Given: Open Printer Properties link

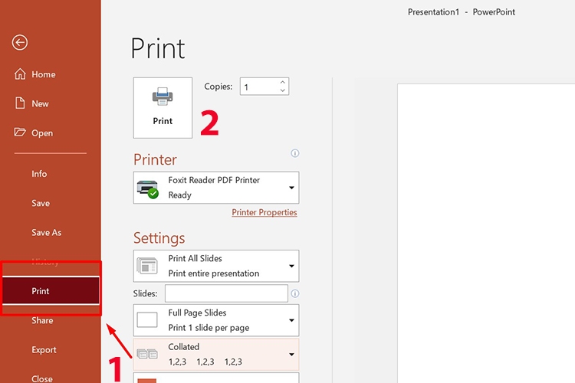Looking at the screenshot, I should tap(264, 213).
